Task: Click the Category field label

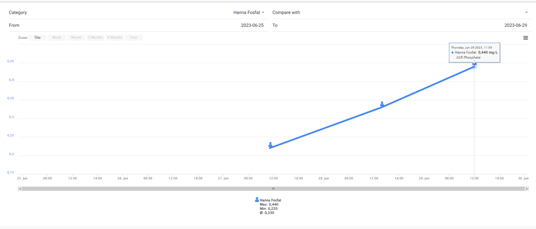Action: [x=18, y=12]
